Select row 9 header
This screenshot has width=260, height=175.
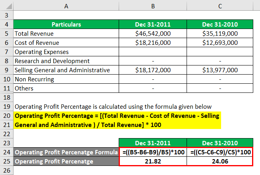[7, 70]
